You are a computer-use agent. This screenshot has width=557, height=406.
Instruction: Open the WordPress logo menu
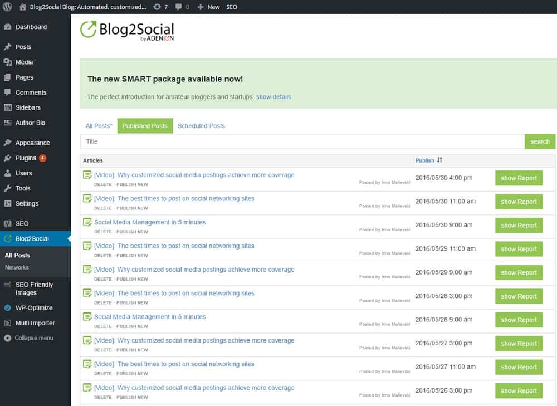point(7,7)
